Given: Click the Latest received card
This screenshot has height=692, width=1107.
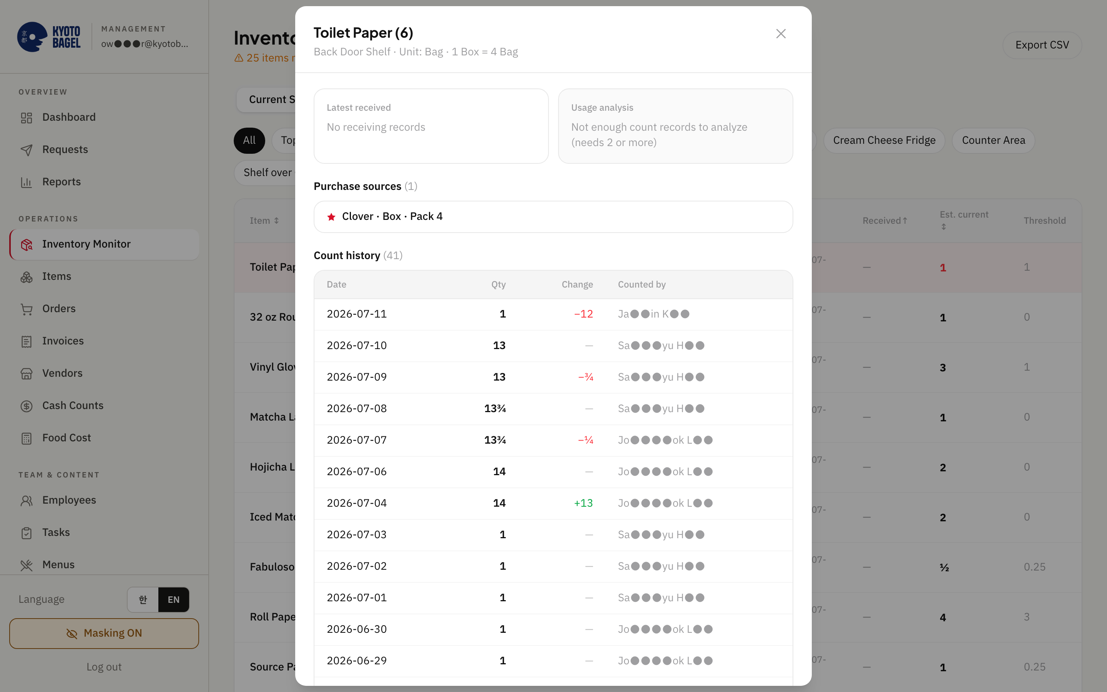Looking at the screenshot, I should click(x=431, y=126).
